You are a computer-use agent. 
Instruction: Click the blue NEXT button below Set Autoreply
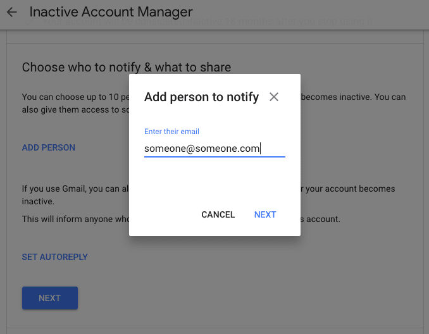[x=49, y=298]
